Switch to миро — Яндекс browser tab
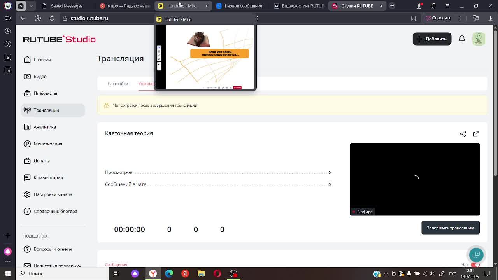 124,6
